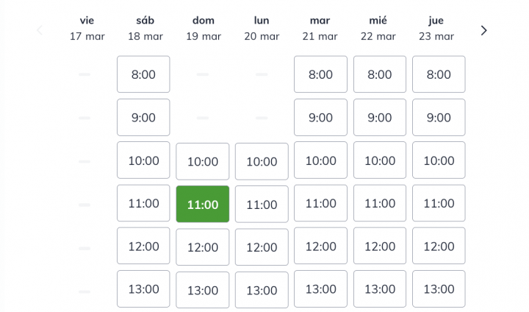Pick 11:00 on Tuesday 21 mar

320,203
